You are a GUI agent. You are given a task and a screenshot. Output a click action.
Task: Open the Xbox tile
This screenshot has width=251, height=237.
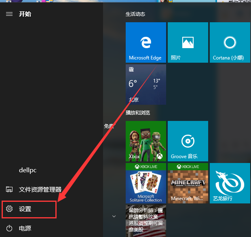146,141
